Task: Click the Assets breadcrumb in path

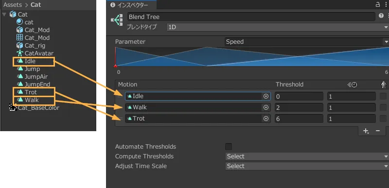Action: pos(13,5)
